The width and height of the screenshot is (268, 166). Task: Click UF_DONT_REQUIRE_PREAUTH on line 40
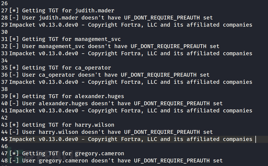click(x=172, y=103)
